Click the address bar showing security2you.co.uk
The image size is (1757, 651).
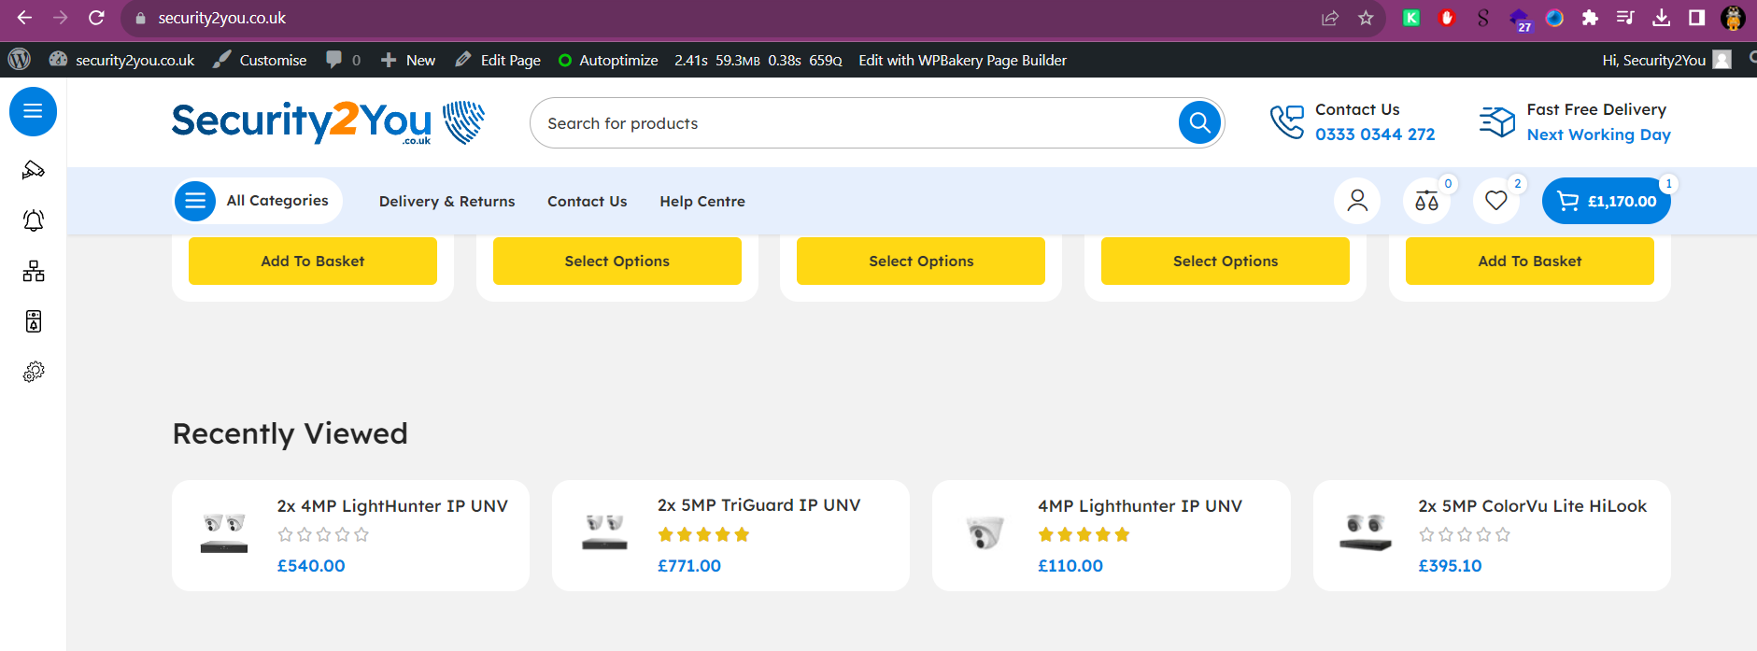[719, 18]
